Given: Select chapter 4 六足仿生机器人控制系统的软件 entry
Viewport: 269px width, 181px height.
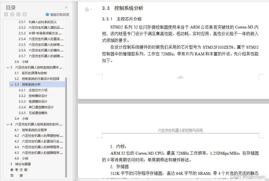Looking at the screenshot, I should (36, 124).
